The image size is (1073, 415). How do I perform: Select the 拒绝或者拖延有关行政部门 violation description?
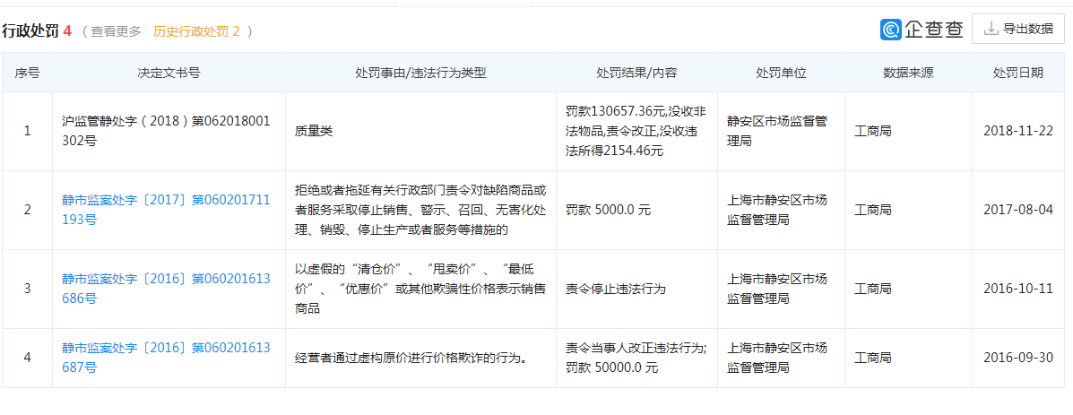[x=420, y=210]
